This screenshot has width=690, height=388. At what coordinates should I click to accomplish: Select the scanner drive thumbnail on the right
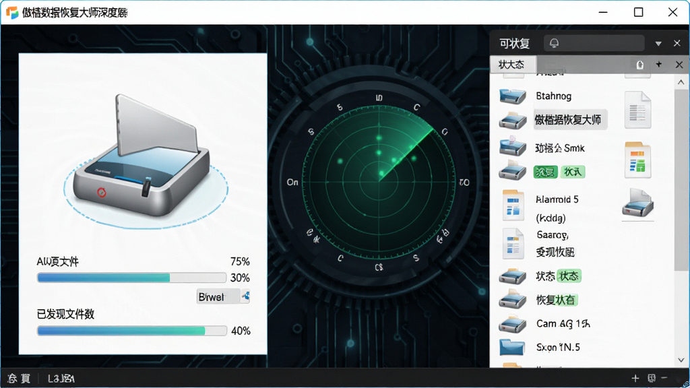pyautogui.click(x=637, y=203)
